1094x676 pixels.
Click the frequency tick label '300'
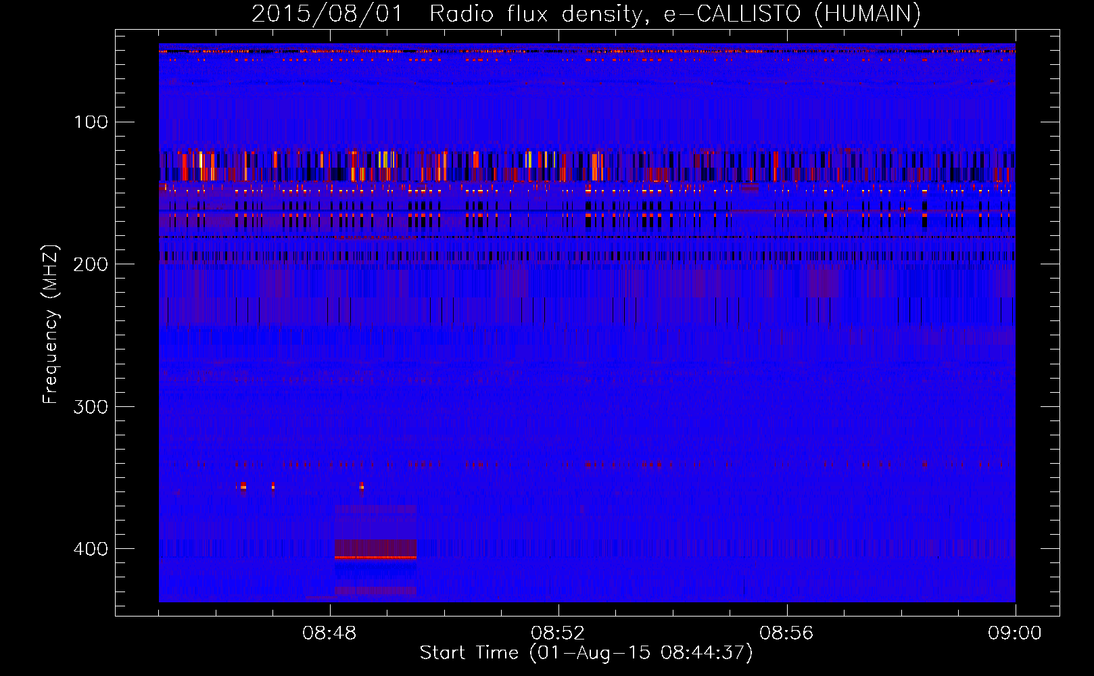coord(91,406)
